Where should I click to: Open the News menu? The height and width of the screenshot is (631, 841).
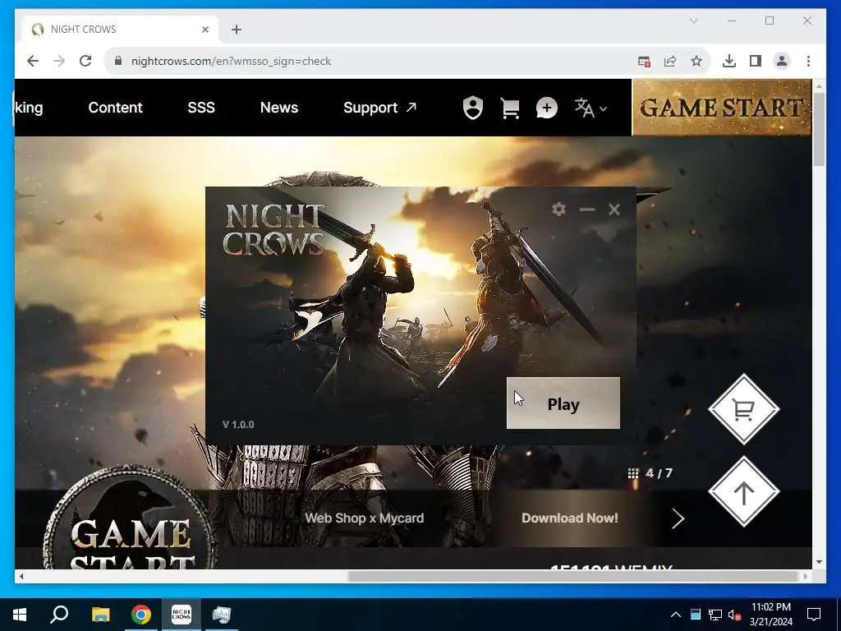(279, 108)
